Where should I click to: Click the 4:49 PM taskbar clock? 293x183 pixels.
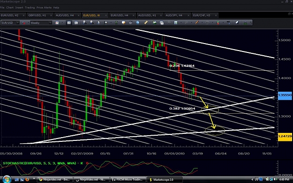click(x=285, y=179)
